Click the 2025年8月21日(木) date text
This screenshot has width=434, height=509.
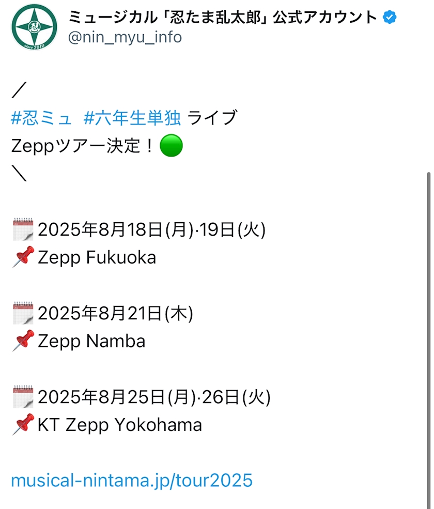point(115,314)
